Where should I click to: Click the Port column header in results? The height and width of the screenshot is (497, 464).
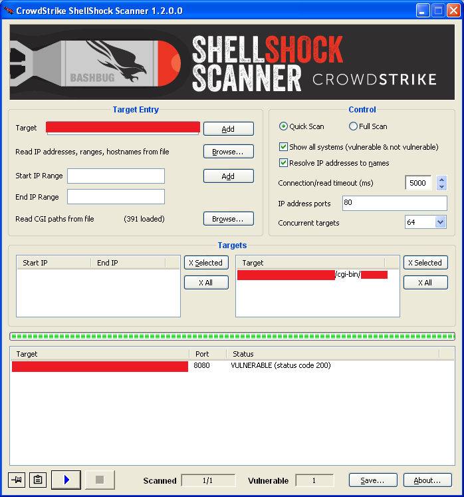[208, 354]
